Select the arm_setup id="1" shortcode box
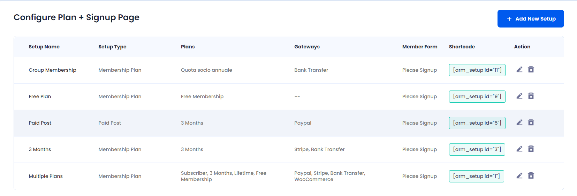The width and height of the screenshot is (577, 196). point(476,176)
